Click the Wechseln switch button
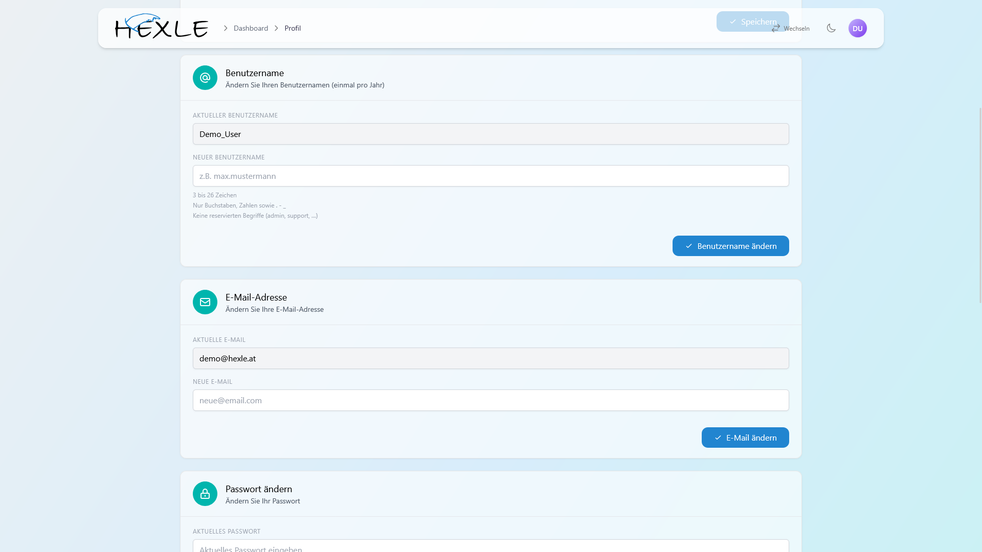Viewport: 982px width, 552px height. pyautogui.click(x=790, y=28)
